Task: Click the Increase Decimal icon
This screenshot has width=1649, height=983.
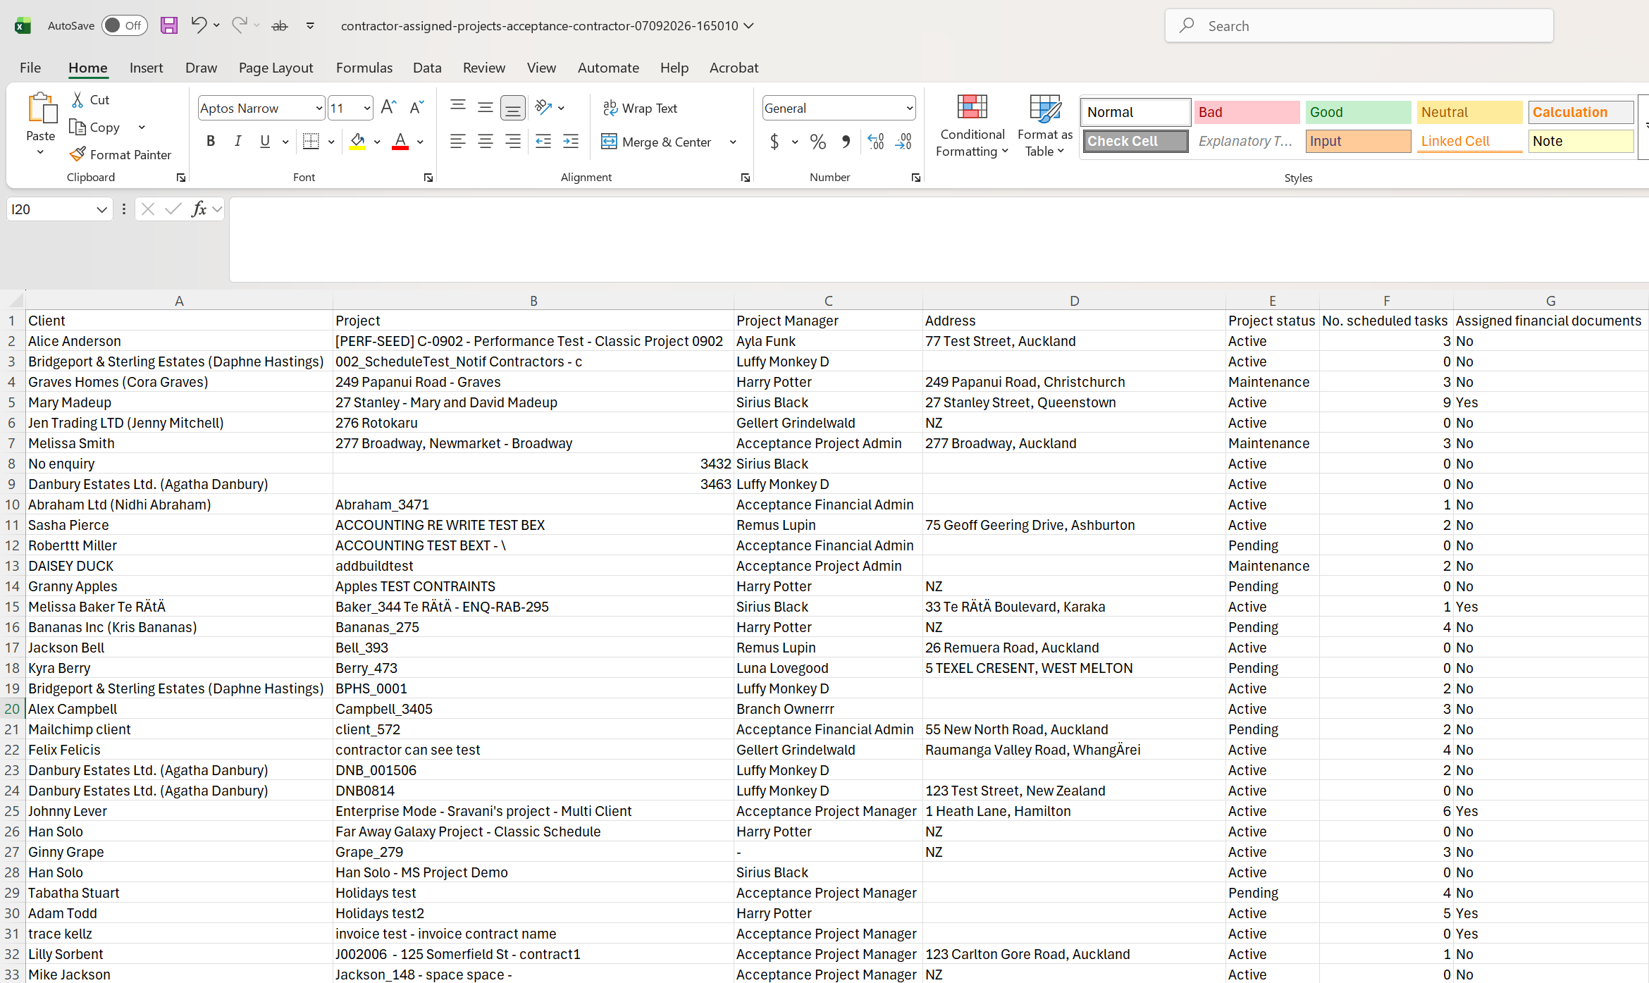Action: pyautogui.click(x=876, y=142)
